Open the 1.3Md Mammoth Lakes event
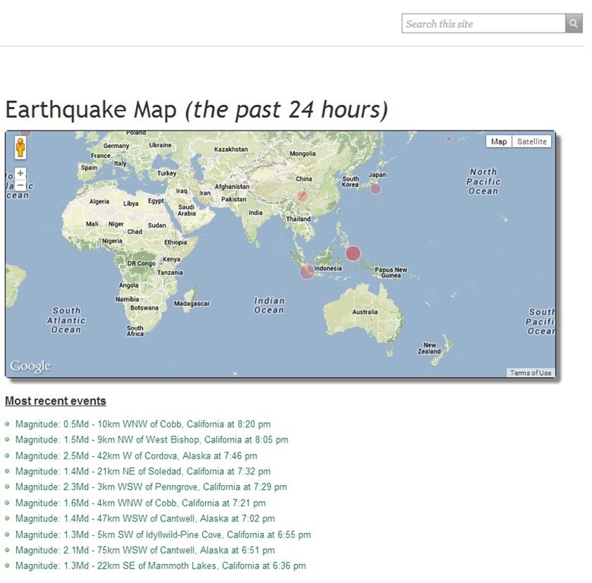 [160, 566]
